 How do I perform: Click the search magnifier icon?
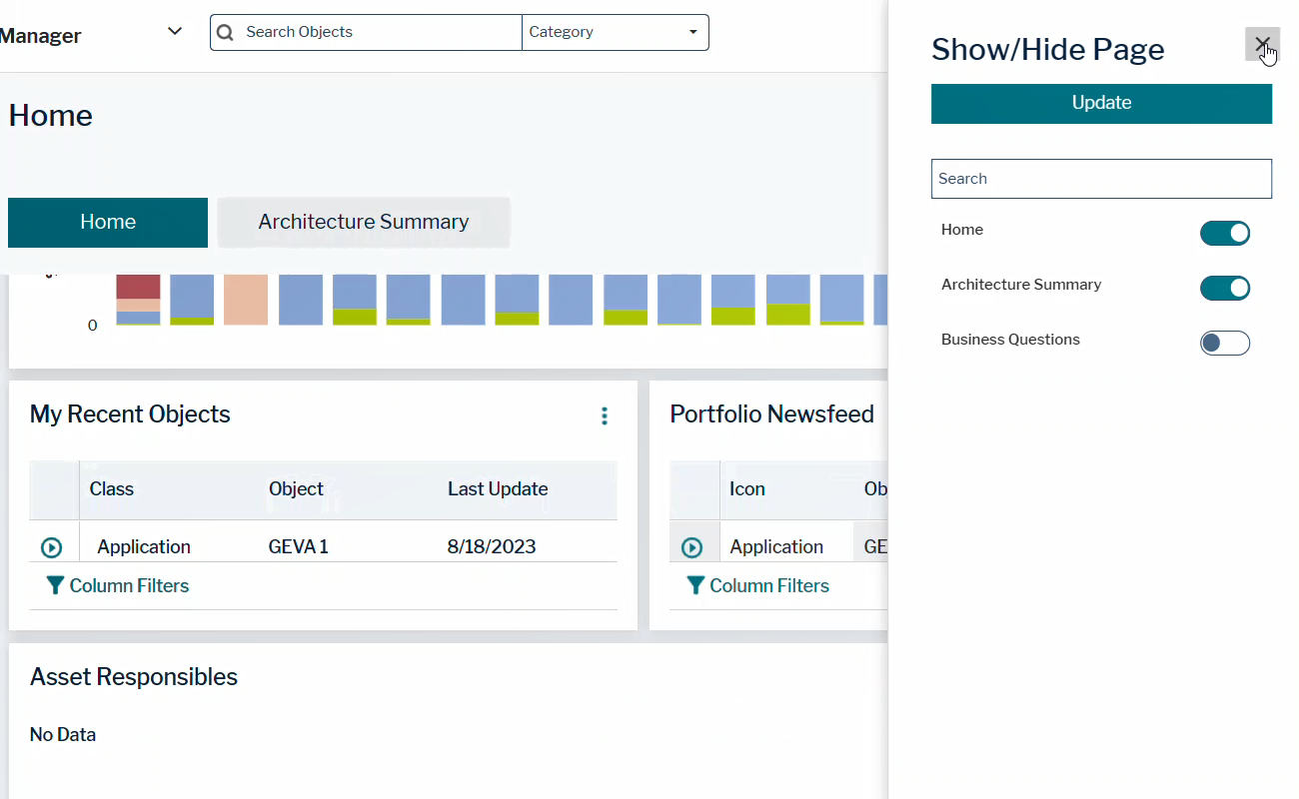click(226, 32)
